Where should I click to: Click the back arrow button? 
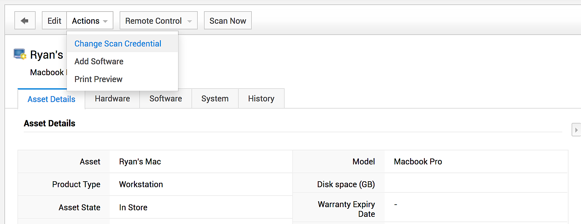(25, 21)
